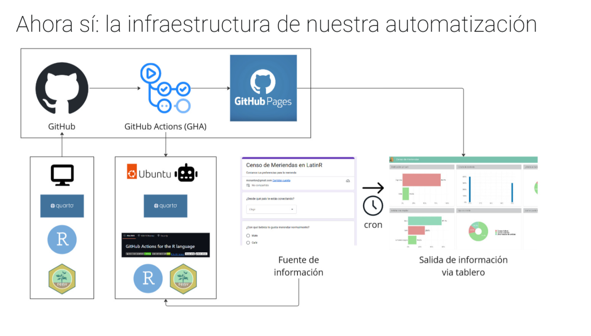Select the Café radio option

tap(248, 243)
